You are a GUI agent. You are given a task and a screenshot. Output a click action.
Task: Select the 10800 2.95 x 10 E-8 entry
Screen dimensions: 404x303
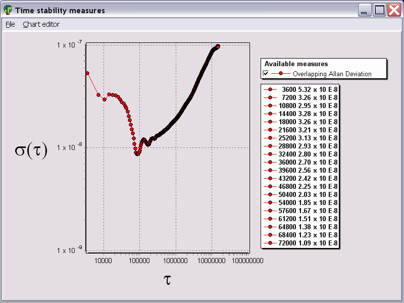[300, 106]
